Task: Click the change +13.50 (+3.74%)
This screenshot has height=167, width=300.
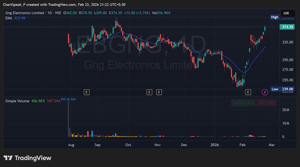Action: click(137, 13)
